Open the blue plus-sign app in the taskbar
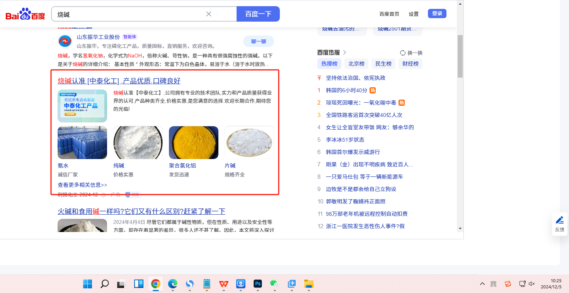 coord(292,284)
